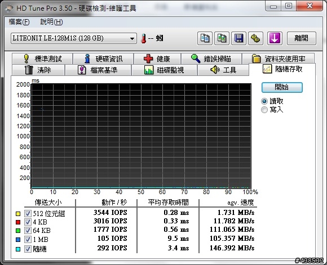
Task: Click the 1777 IOPS value
Action: point(111,230)
